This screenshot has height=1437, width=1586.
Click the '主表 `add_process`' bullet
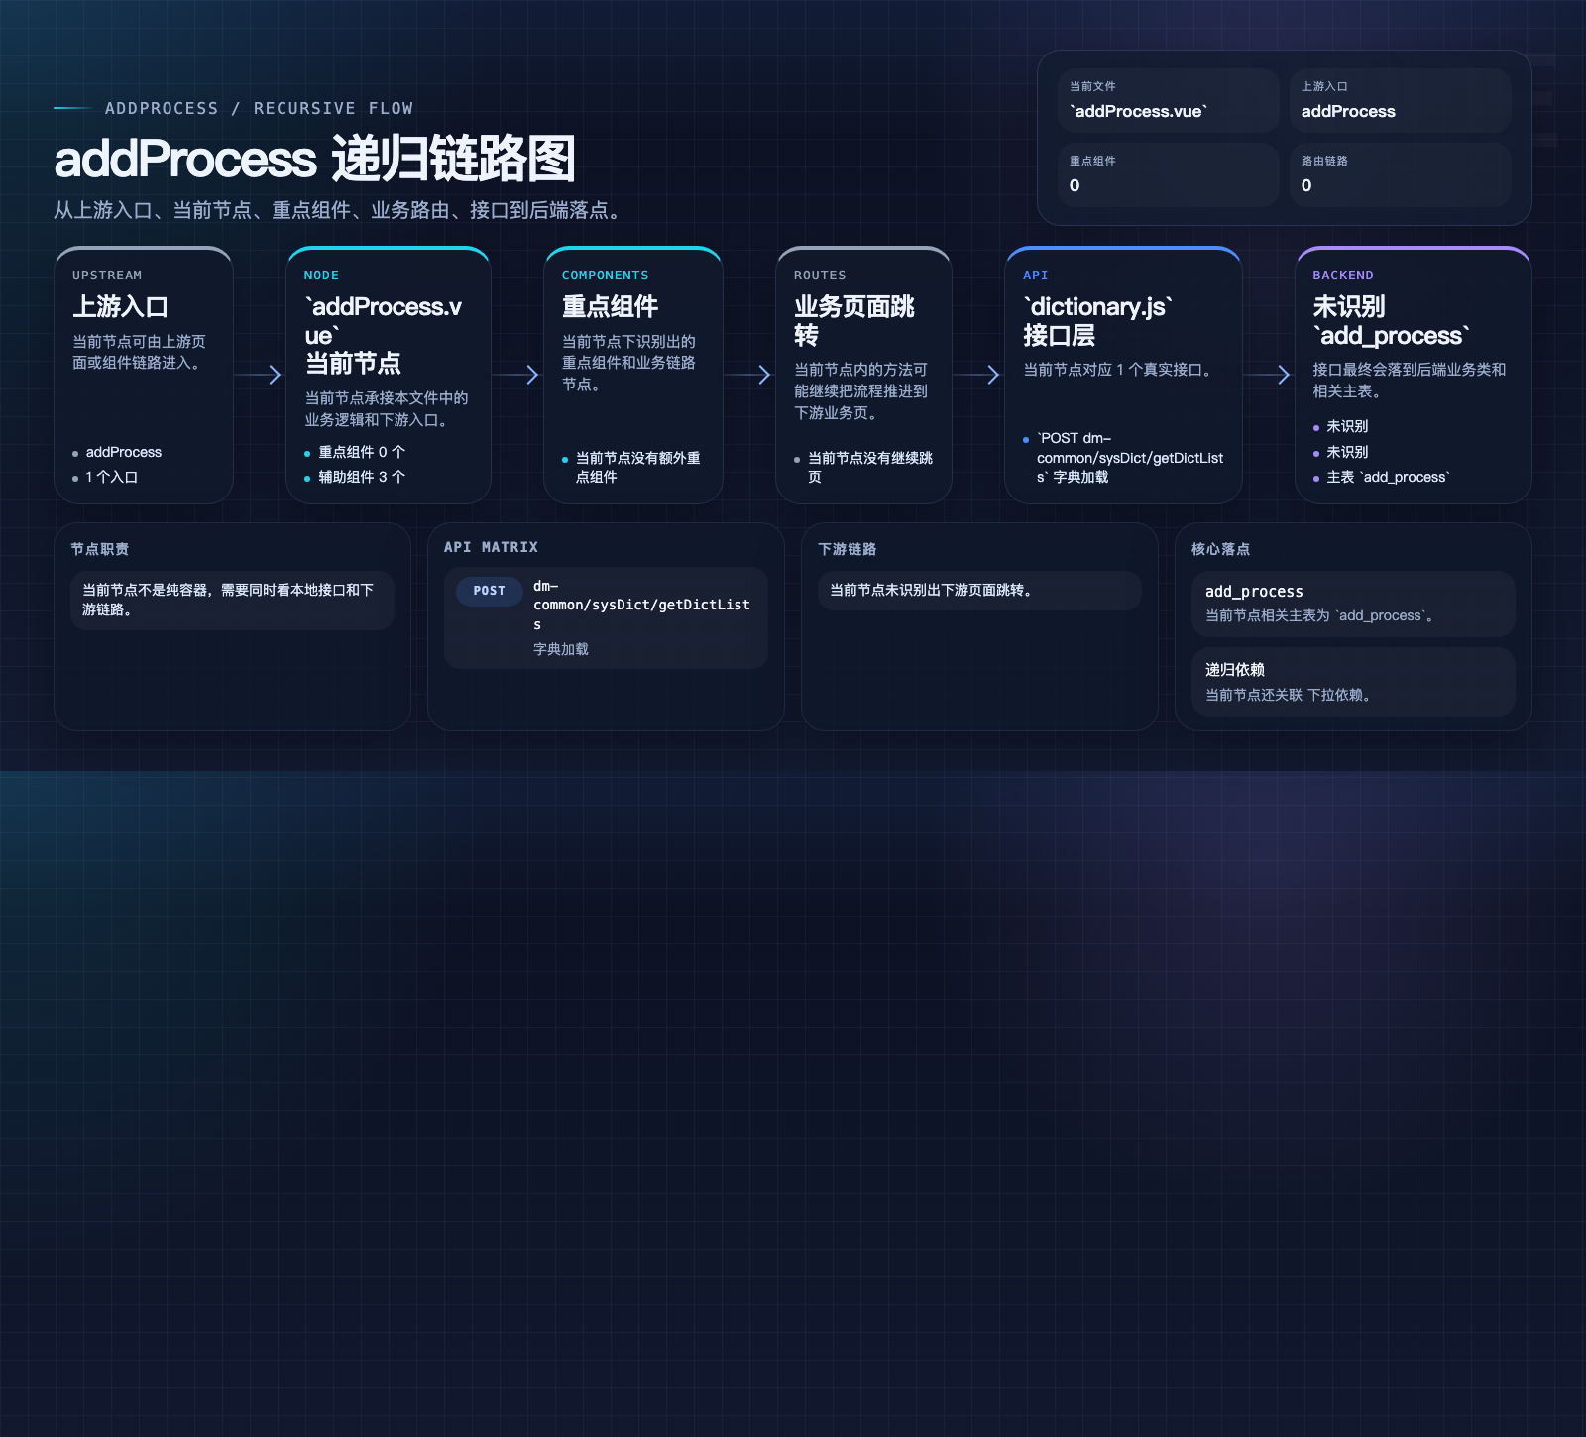click(1387, 477)
